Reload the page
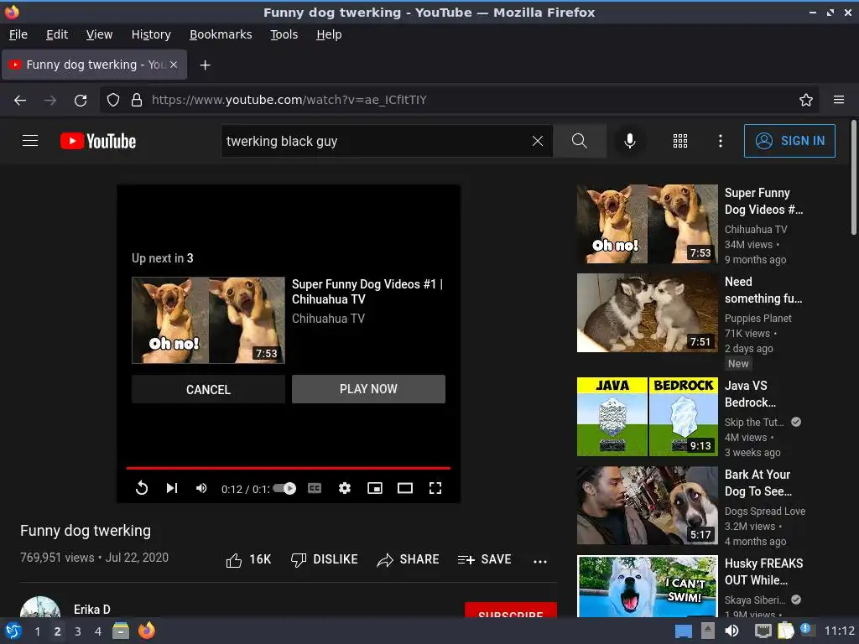Screen dimensions: 859x644 point(81,101)
